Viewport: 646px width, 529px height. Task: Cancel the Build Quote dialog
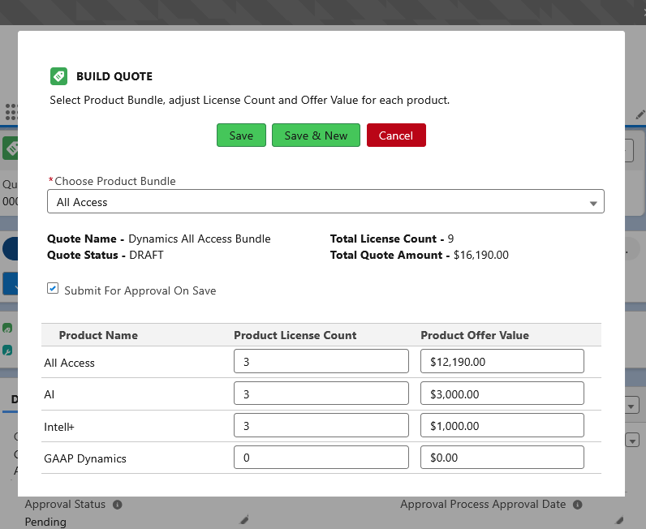click(396, 135)
